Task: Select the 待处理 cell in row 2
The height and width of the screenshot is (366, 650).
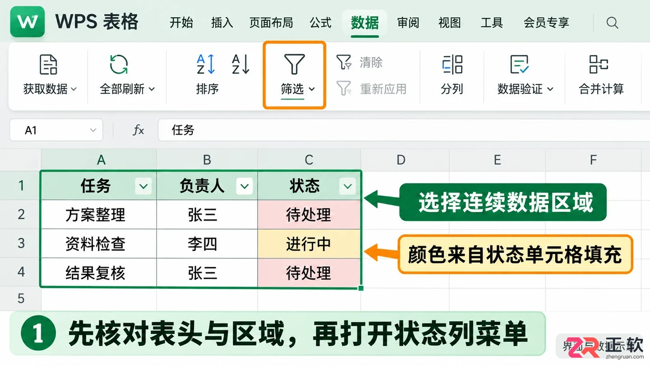Action: point(309,215)
